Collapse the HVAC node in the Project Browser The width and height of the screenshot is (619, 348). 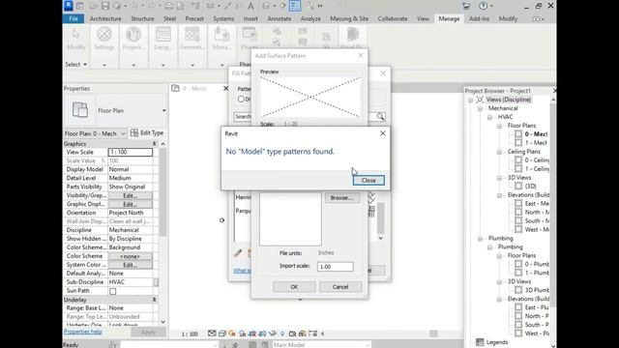(x=489, y=117)
